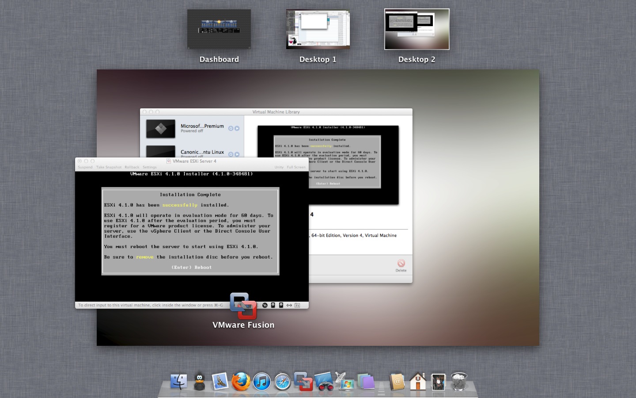This screenshot has height=398, width=636.
Task: Click the 'VMware ESXi 4.1.0 Installer' console header text
Action: pyautogui.click(x=192, y=174)
